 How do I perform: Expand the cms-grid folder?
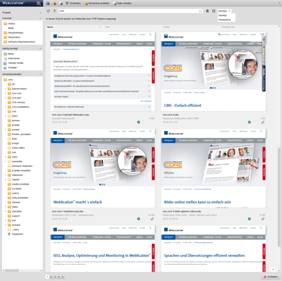point(5,98)
